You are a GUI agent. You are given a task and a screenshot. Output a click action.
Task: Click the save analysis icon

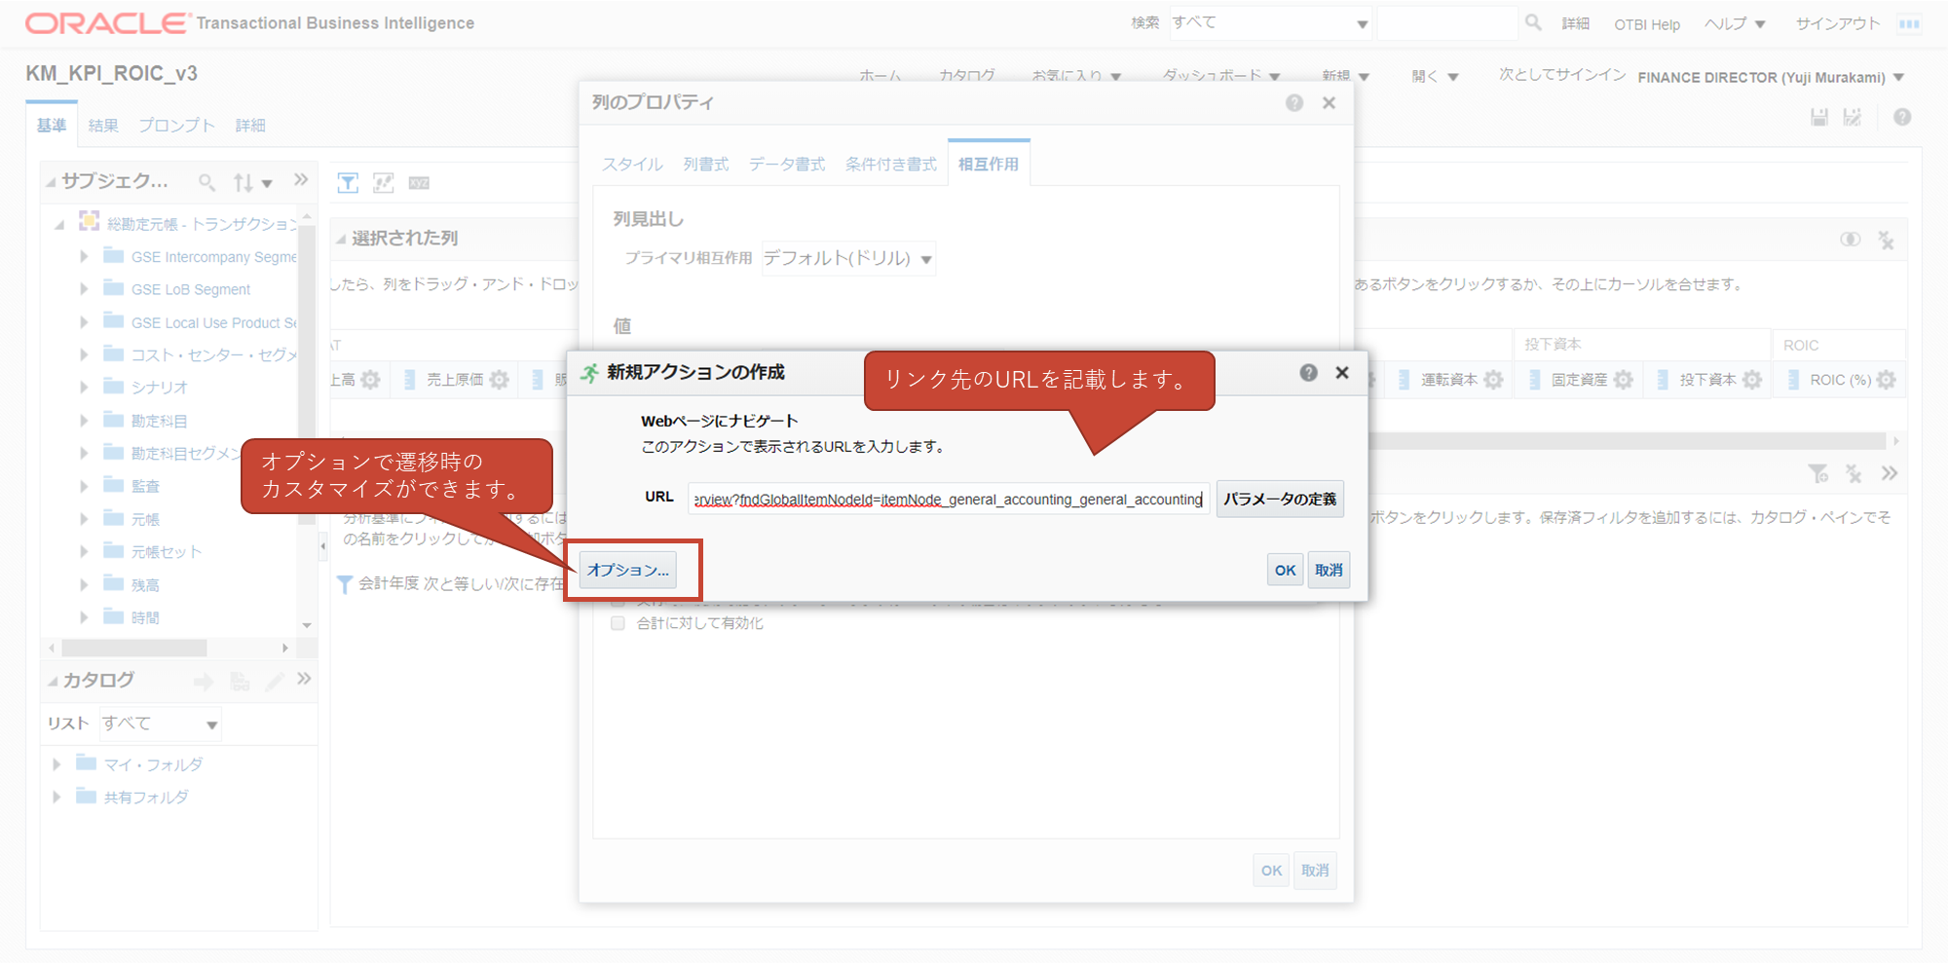point(1818,118)
